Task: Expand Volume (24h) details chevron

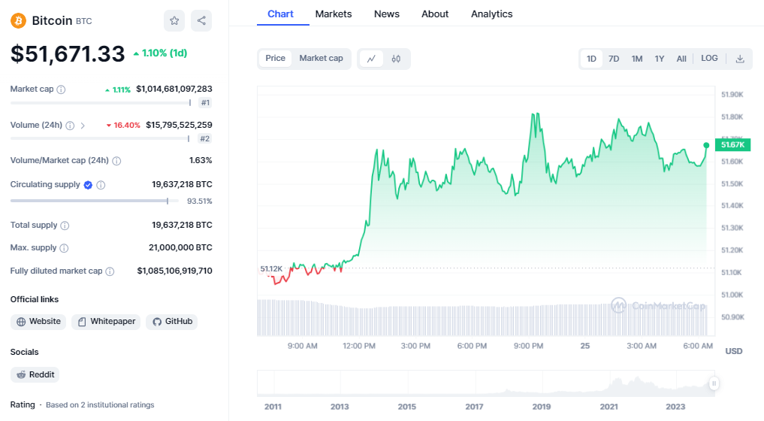Action: (83, 126)
